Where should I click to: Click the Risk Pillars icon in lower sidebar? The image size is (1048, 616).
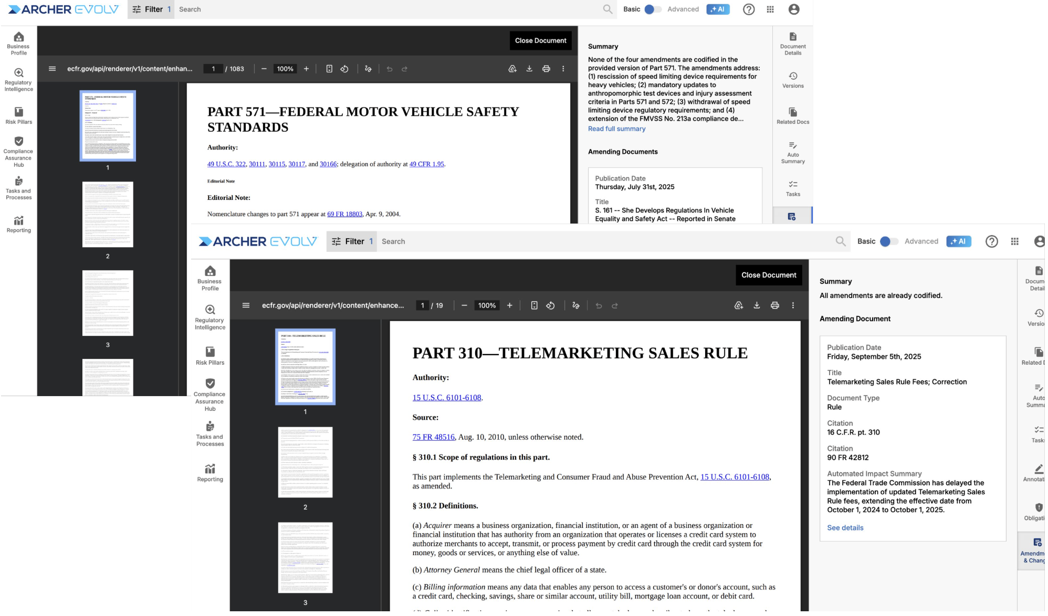click(x=210, y=352)
